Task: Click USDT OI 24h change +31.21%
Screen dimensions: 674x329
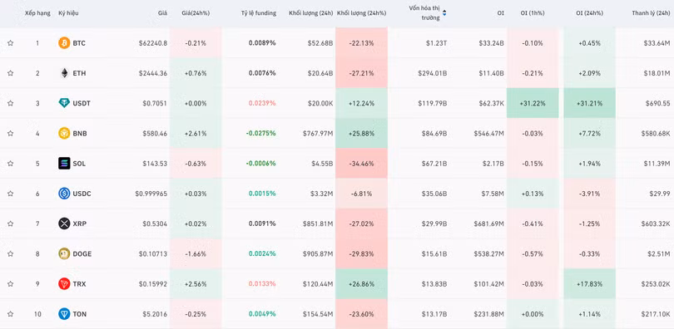Action: click(589, 103)
